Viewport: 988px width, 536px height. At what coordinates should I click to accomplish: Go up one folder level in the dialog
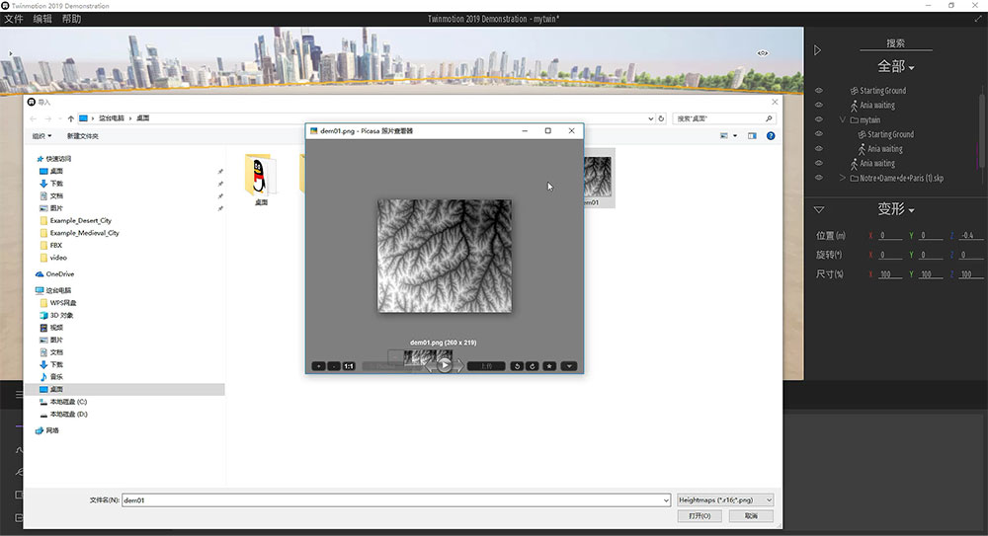69,118
